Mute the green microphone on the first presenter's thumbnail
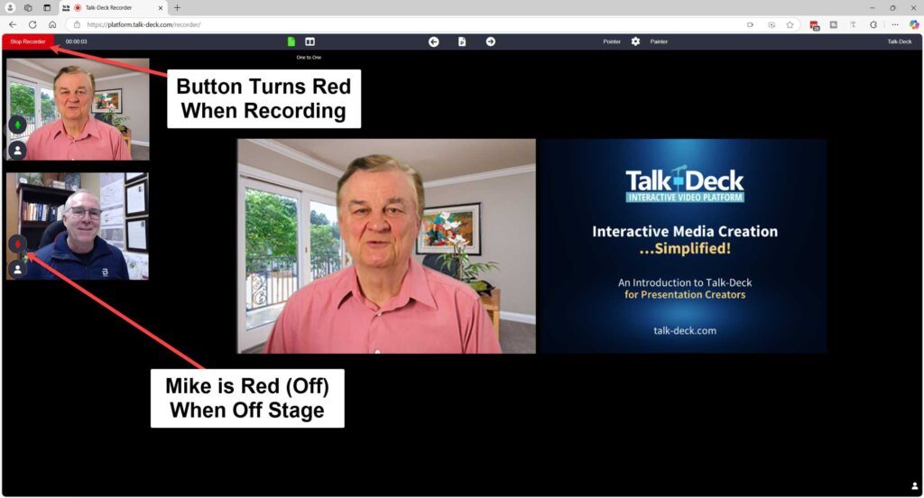The width and height of the screenshot is (924, 498). coord(18,124)
